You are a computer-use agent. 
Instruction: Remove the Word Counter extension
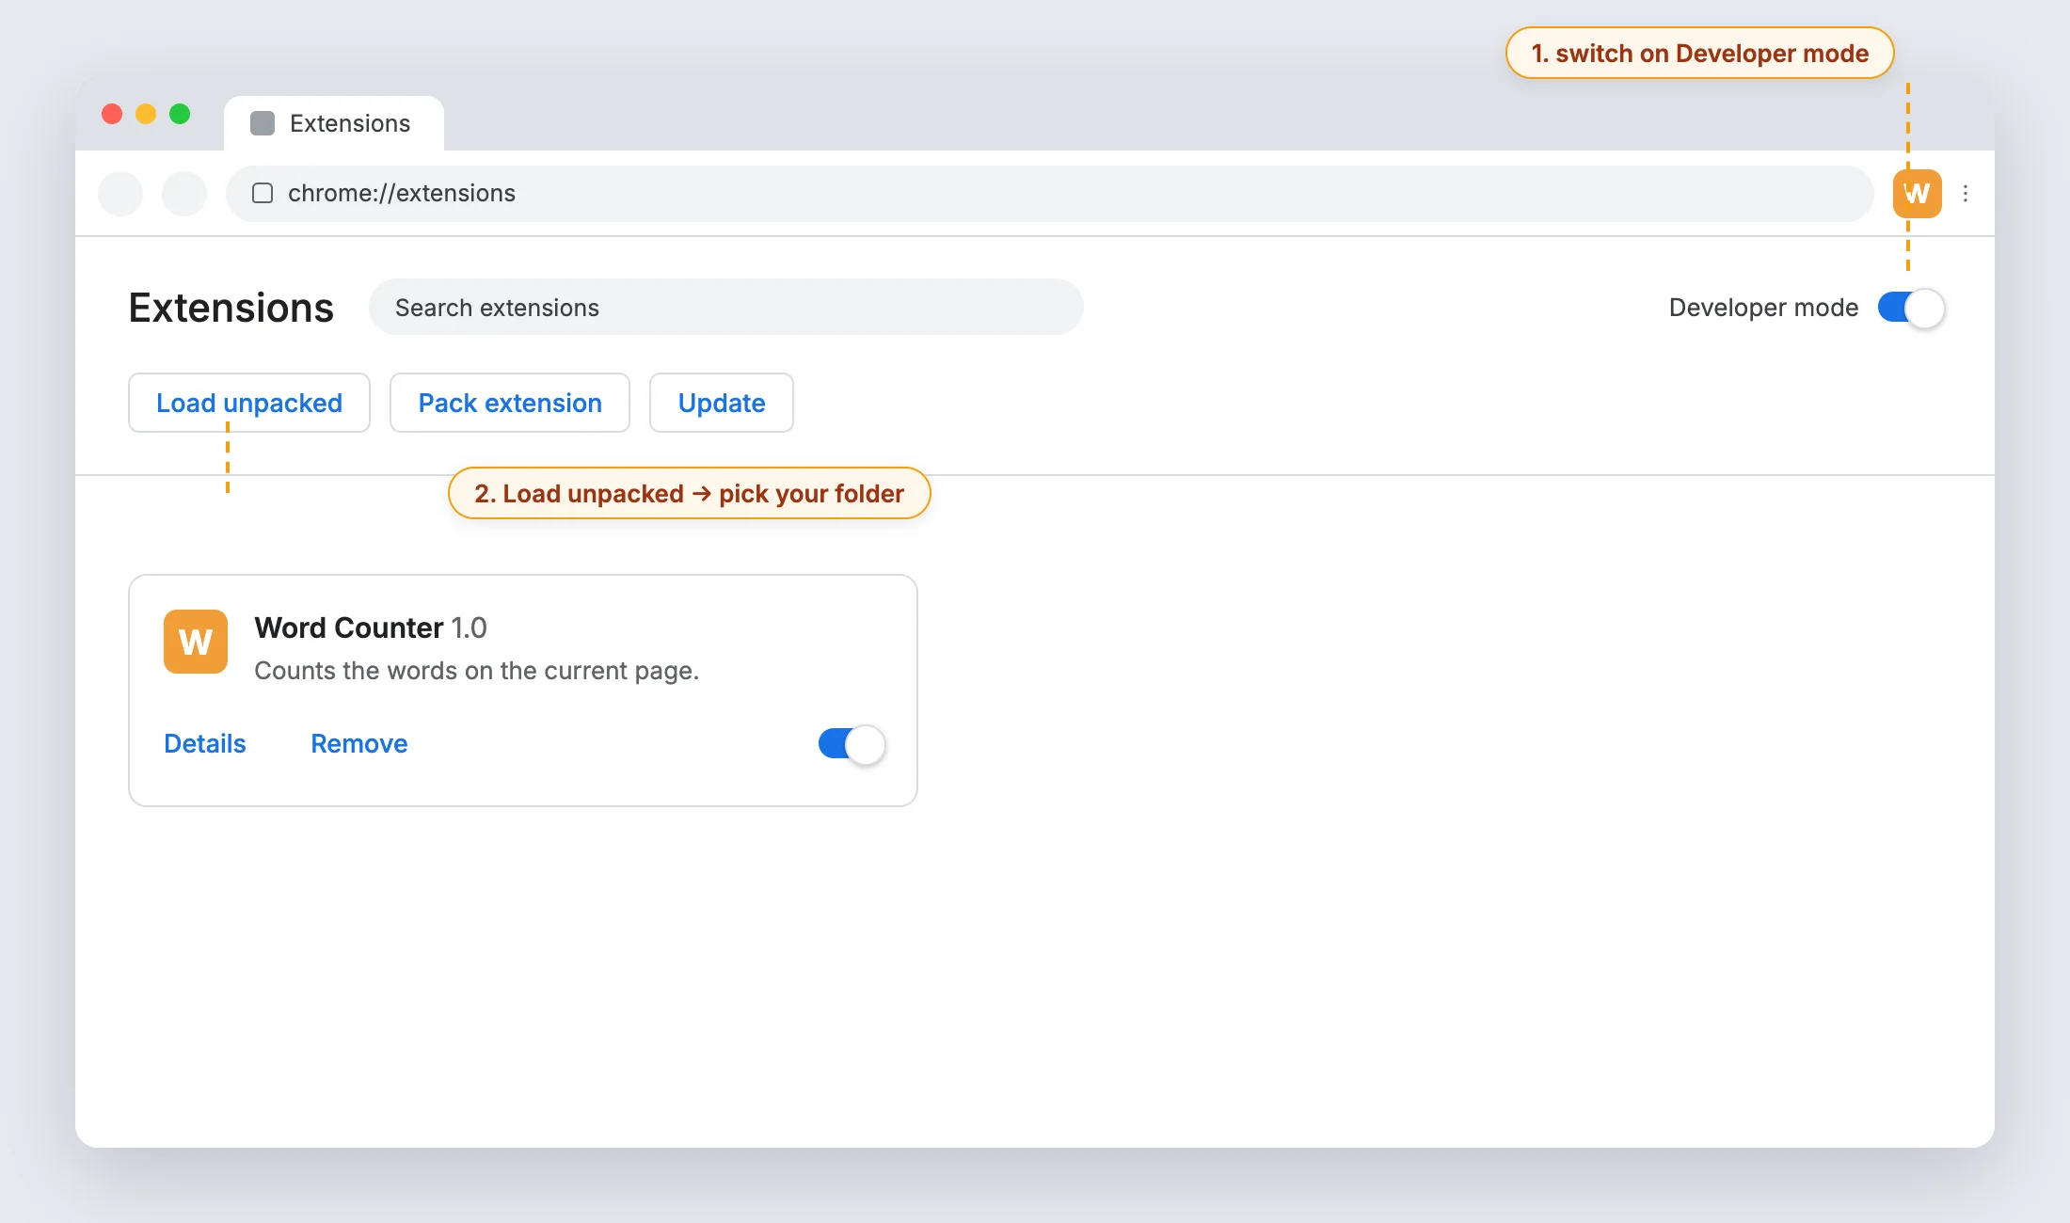pyautogui.click(x=359, y=744)
